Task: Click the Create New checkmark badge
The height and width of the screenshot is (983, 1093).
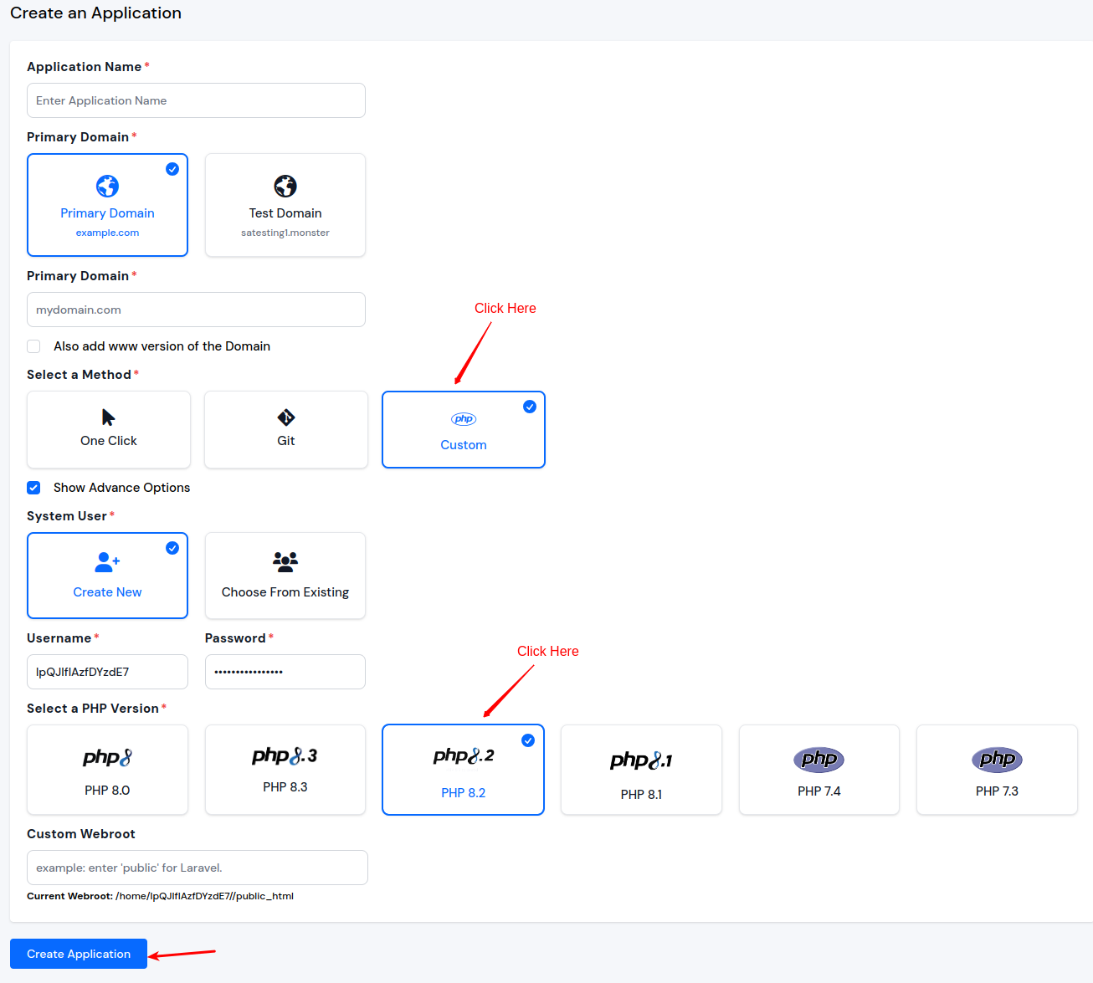Action: click(172, 548)
